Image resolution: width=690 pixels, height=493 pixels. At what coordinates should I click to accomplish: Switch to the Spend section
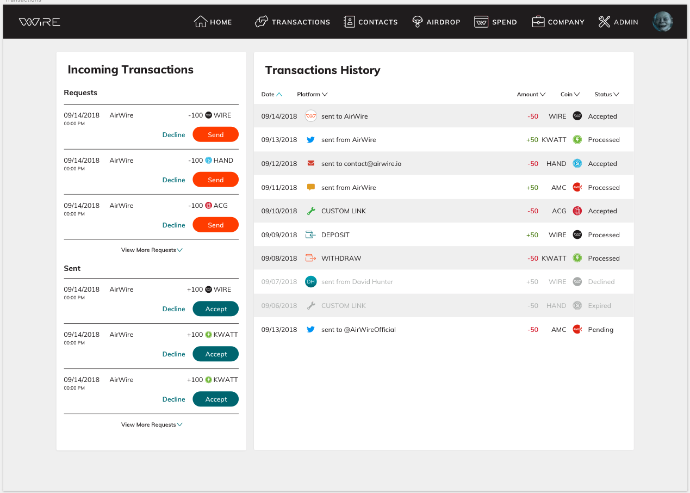[x=495, y=22]
